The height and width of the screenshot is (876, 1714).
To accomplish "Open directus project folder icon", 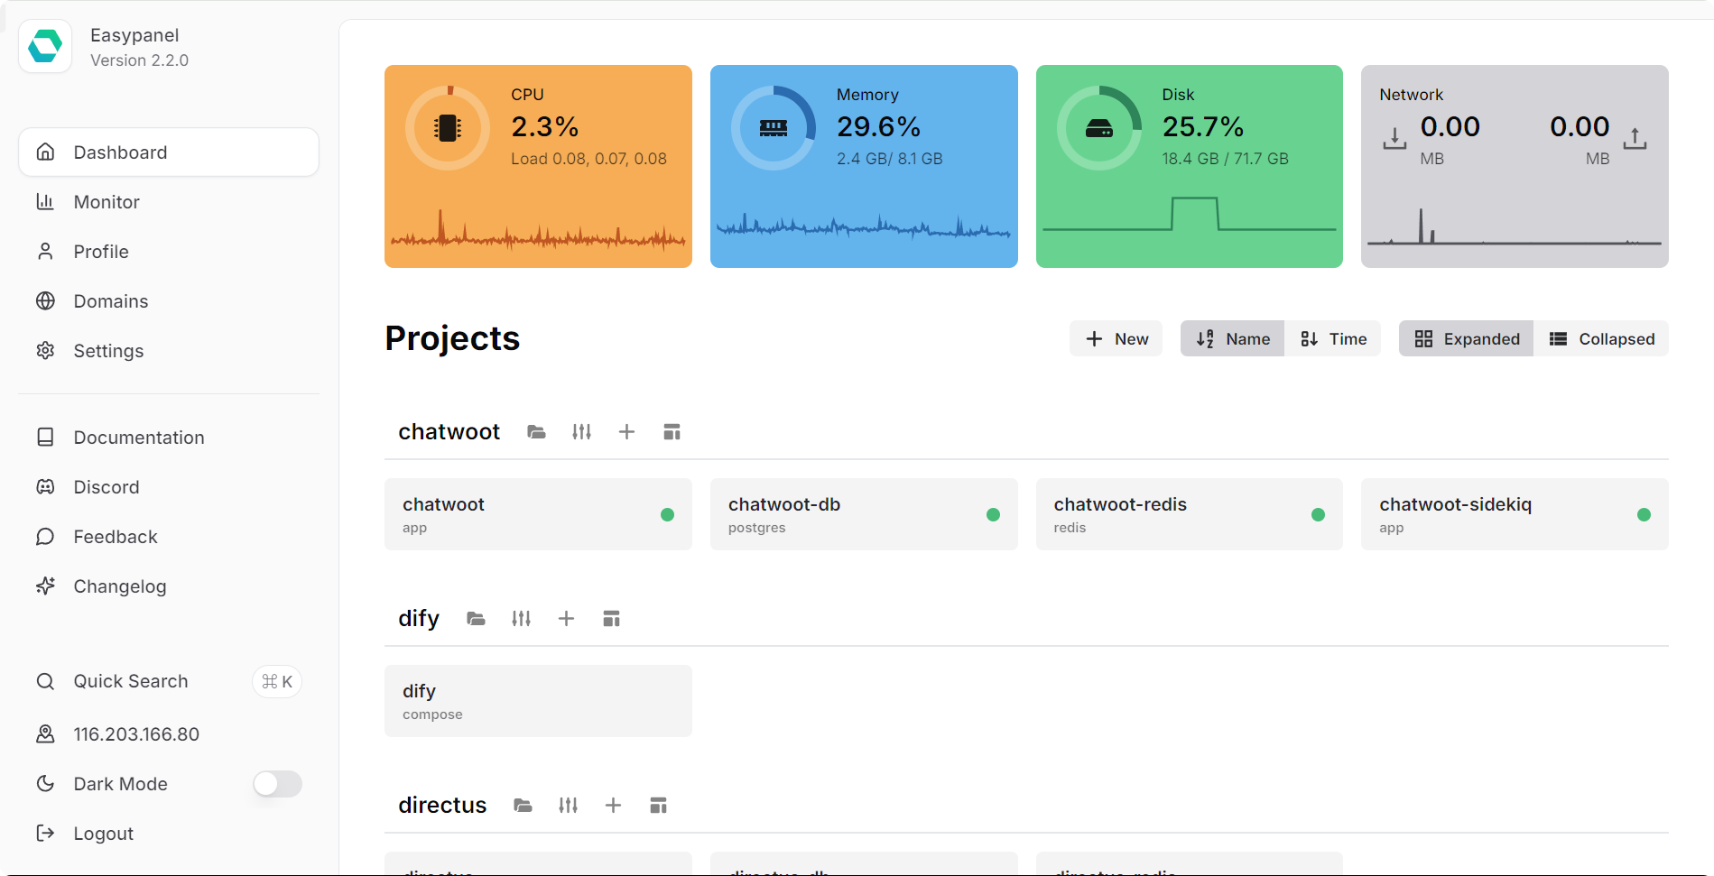I will (x=523, y=806).
